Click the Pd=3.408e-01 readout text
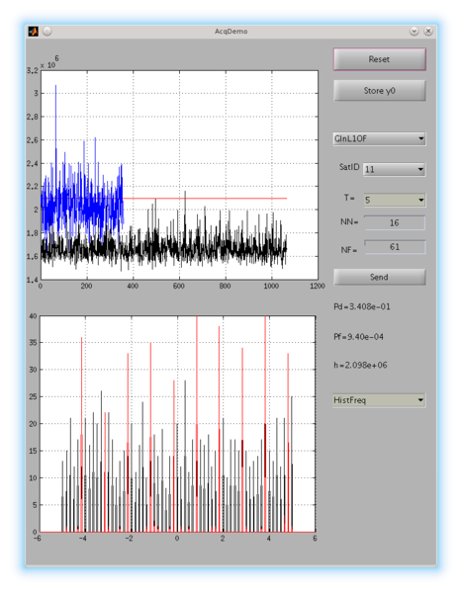 362,306
